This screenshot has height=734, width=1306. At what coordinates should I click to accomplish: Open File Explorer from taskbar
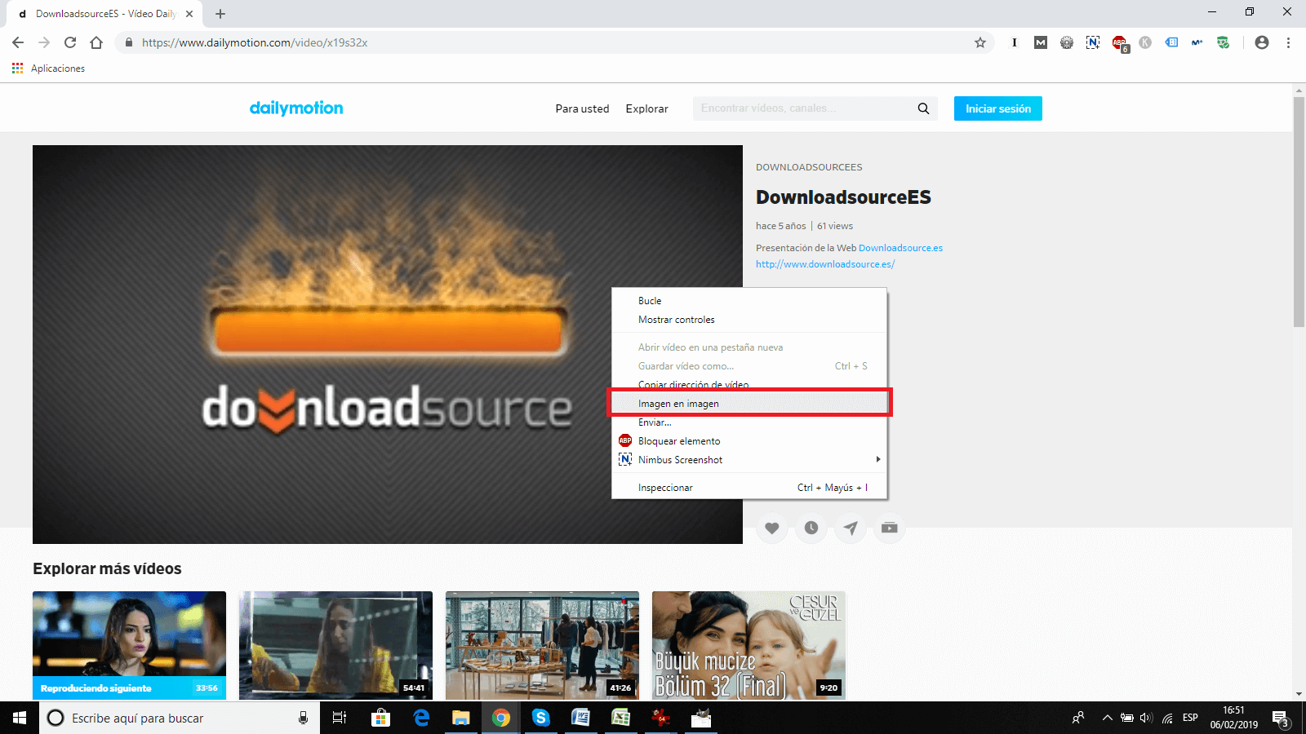coord(461,718)
